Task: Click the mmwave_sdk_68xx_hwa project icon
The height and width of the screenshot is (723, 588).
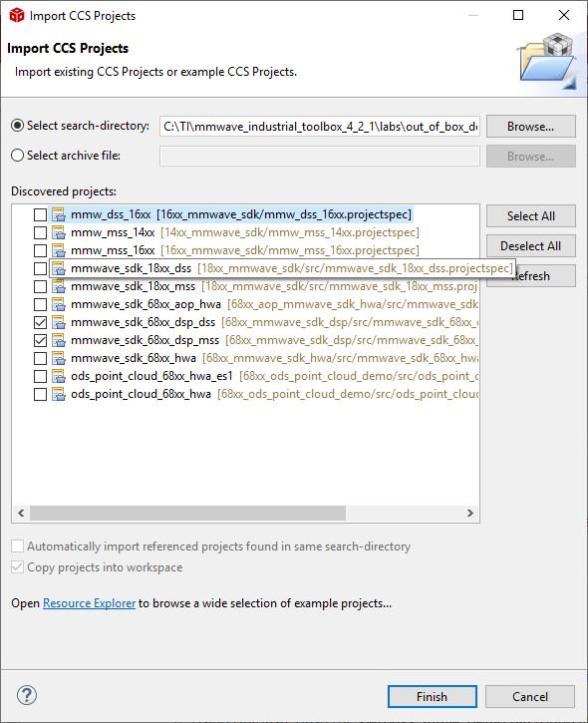Action: 59,359
